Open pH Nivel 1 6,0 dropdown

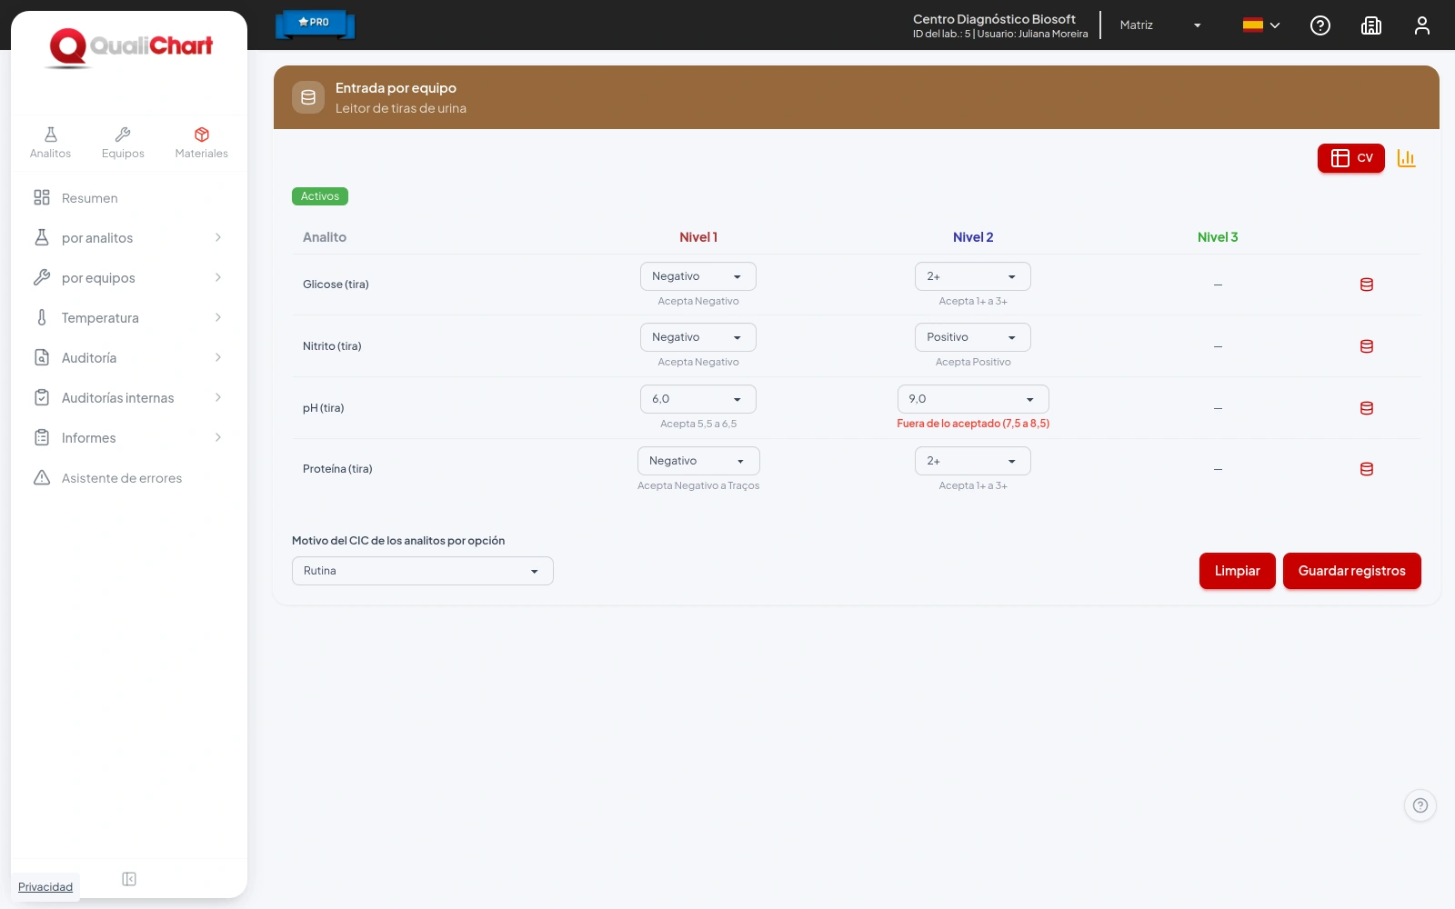pos(698,399)
